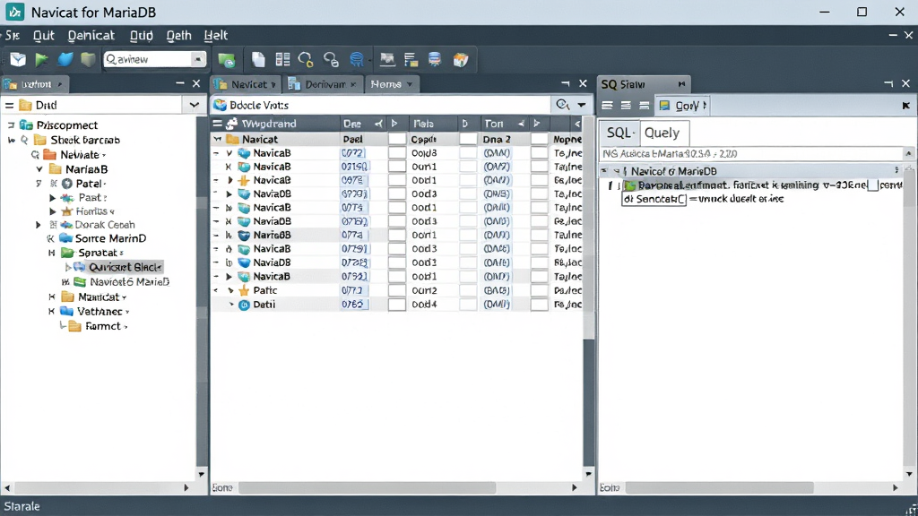Open the dropdown arrow beside the search magnifier
This screenshot has height=516, width=918.
(x=581, y=106)
